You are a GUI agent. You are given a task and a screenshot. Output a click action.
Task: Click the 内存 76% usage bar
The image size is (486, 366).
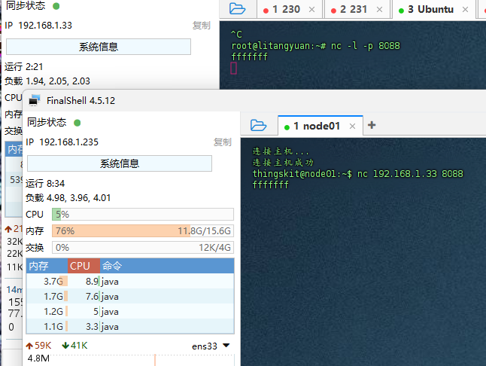[142, 230]
